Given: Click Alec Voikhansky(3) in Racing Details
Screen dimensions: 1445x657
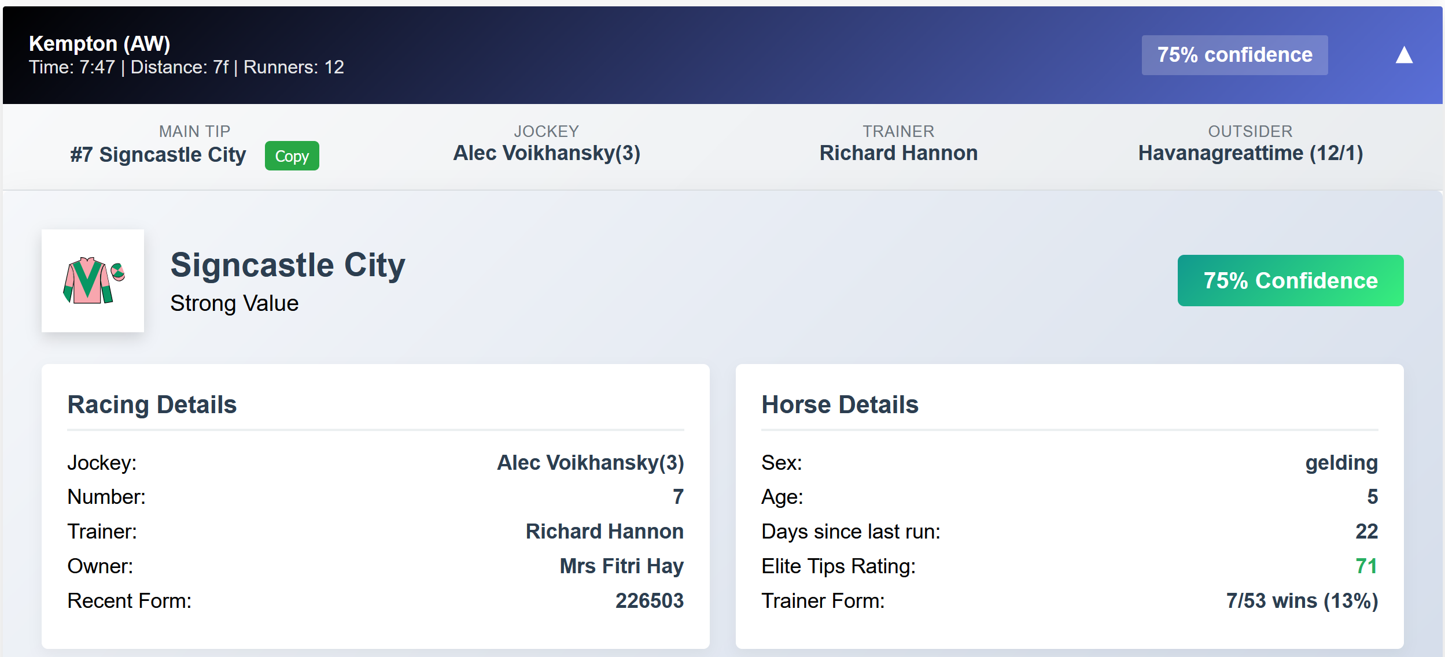Looking at the screenshot, I should click(591, 463).
